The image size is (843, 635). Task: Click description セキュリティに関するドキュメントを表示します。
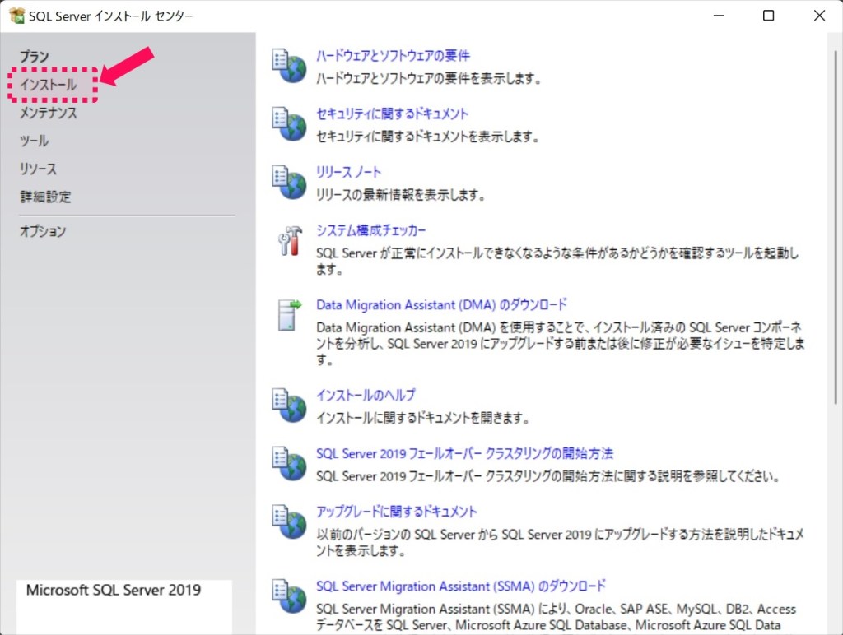427,137
